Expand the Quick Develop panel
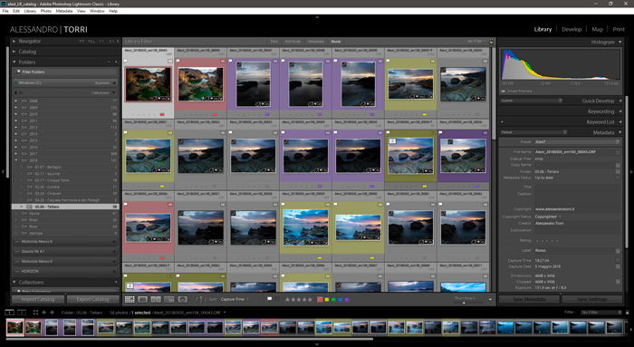The width and height of the screenshot is (634, 347). coord(620,101)
